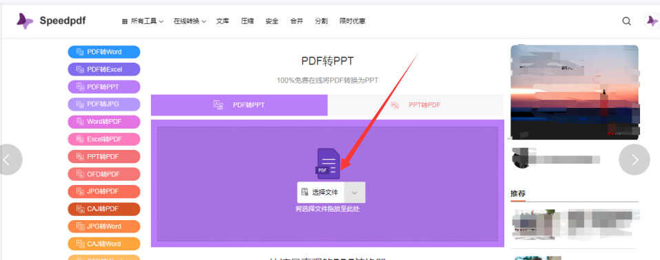Open 限时优惠 in the top navigation
Screen dimensions: 660x260
tap(352, 21)
